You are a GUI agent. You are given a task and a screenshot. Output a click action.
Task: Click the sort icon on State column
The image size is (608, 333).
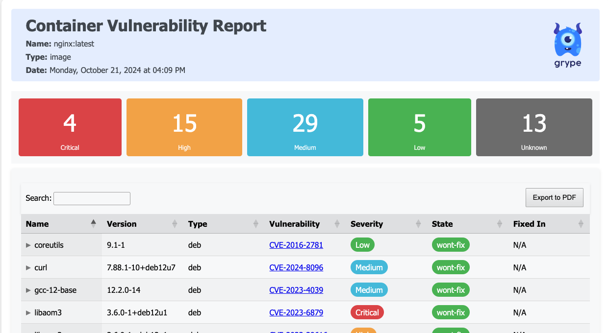500,223
